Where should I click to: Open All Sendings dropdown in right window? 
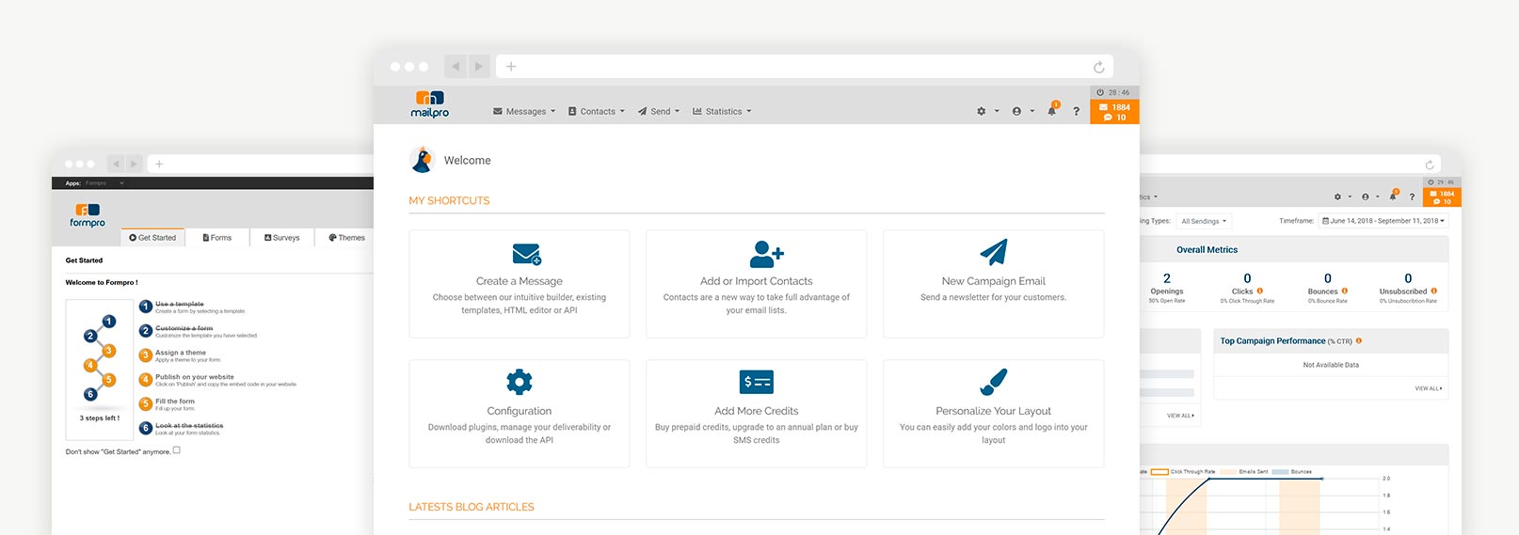(x=1204, y=221)
